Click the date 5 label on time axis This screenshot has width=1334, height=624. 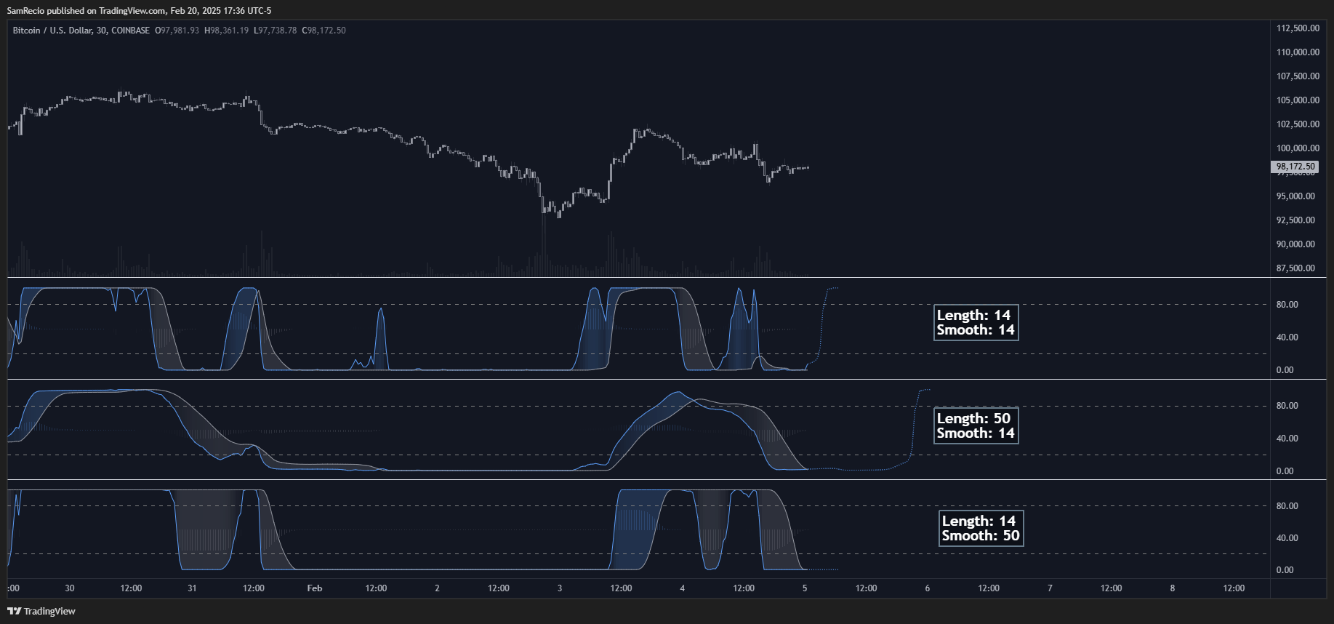805,588
